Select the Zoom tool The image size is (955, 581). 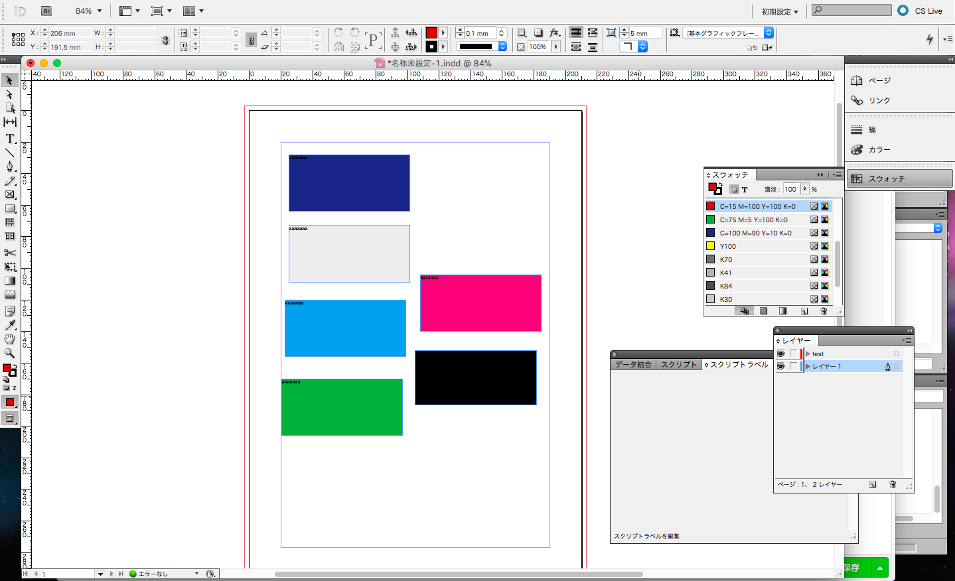coord(9,353)
